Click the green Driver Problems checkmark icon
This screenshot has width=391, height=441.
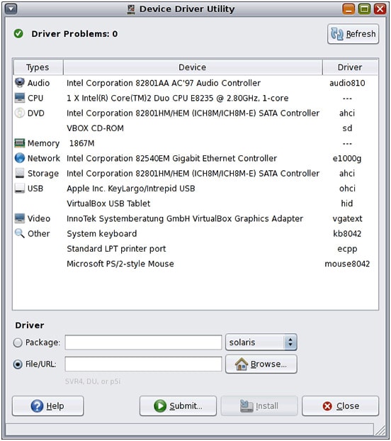[x=18, y=34]
